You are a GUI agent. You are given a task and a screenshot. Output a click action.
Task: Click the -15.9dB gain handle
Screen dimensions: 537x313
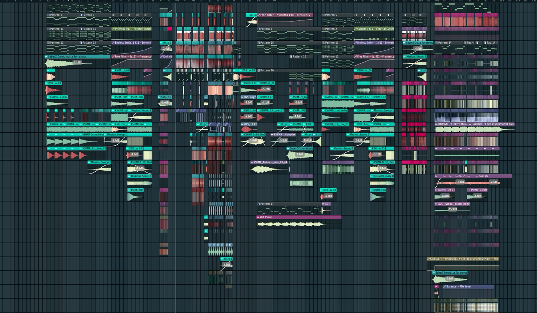[x=452, y=209]
